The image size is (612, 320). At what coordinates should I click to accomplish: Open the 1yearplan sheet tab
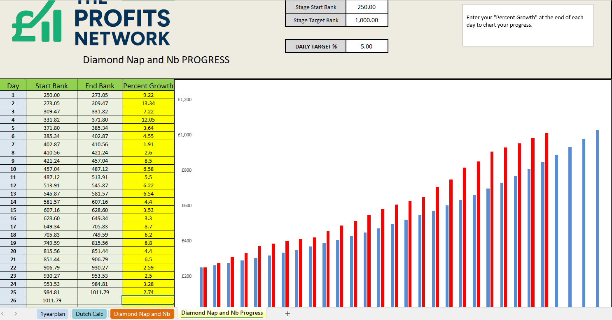(53, 314)
